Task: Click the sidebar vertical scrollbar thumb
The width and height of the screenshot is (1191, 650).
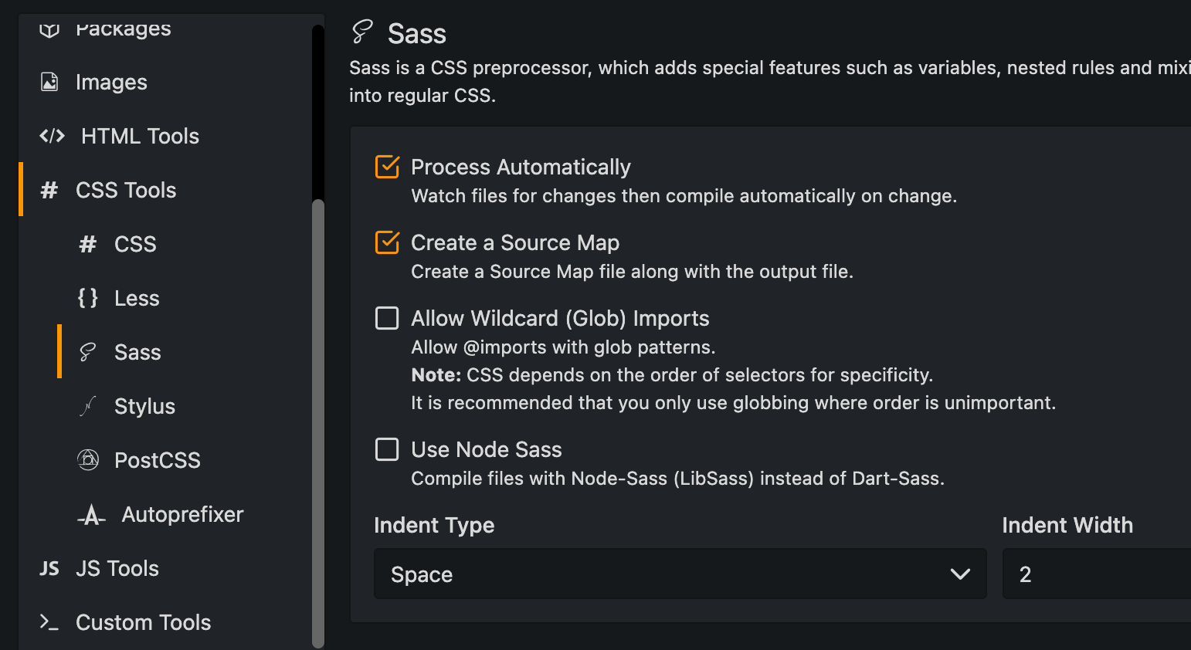Action: [x=318, y=424]
